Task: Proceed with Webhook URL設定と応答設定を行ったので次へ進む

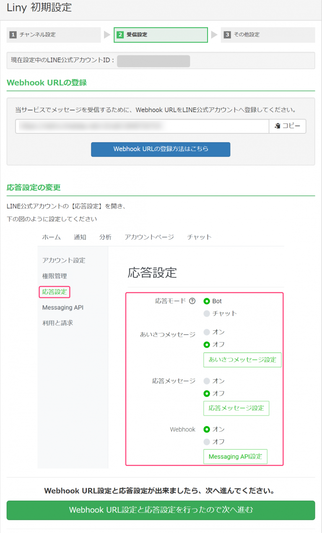Action: (161, 510)
